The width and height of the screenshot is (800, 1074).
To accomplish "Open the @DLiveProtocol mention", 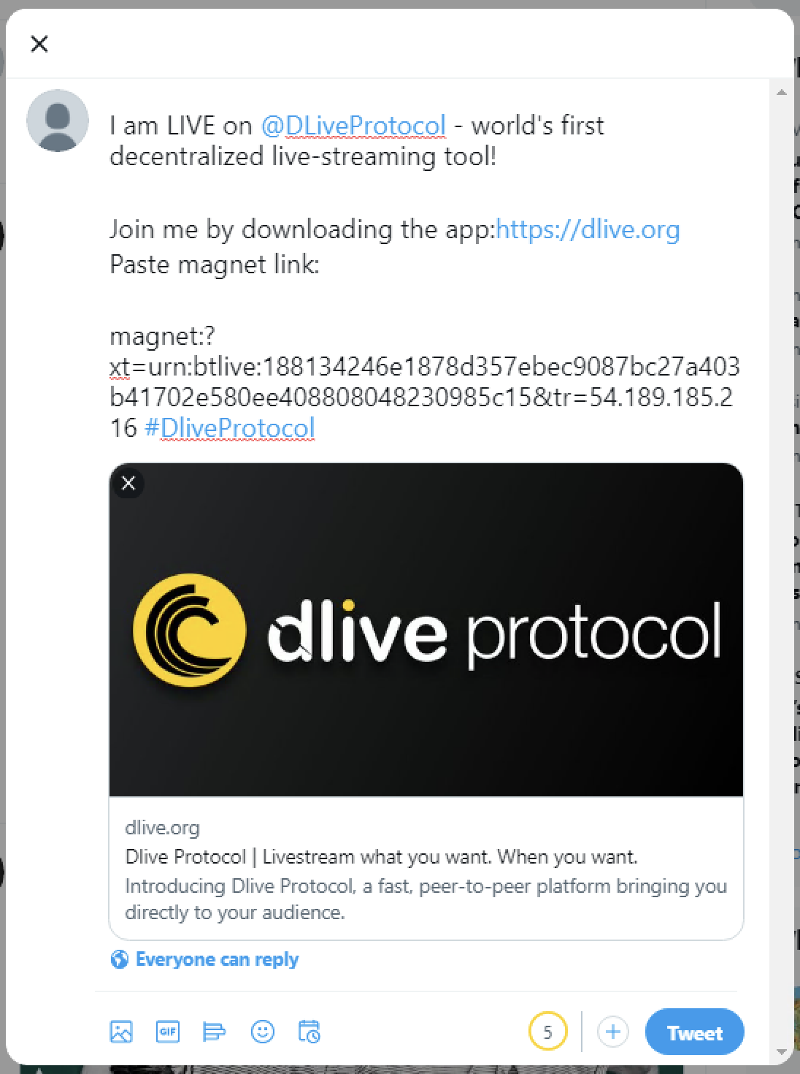I will click(x=353, y=126).
